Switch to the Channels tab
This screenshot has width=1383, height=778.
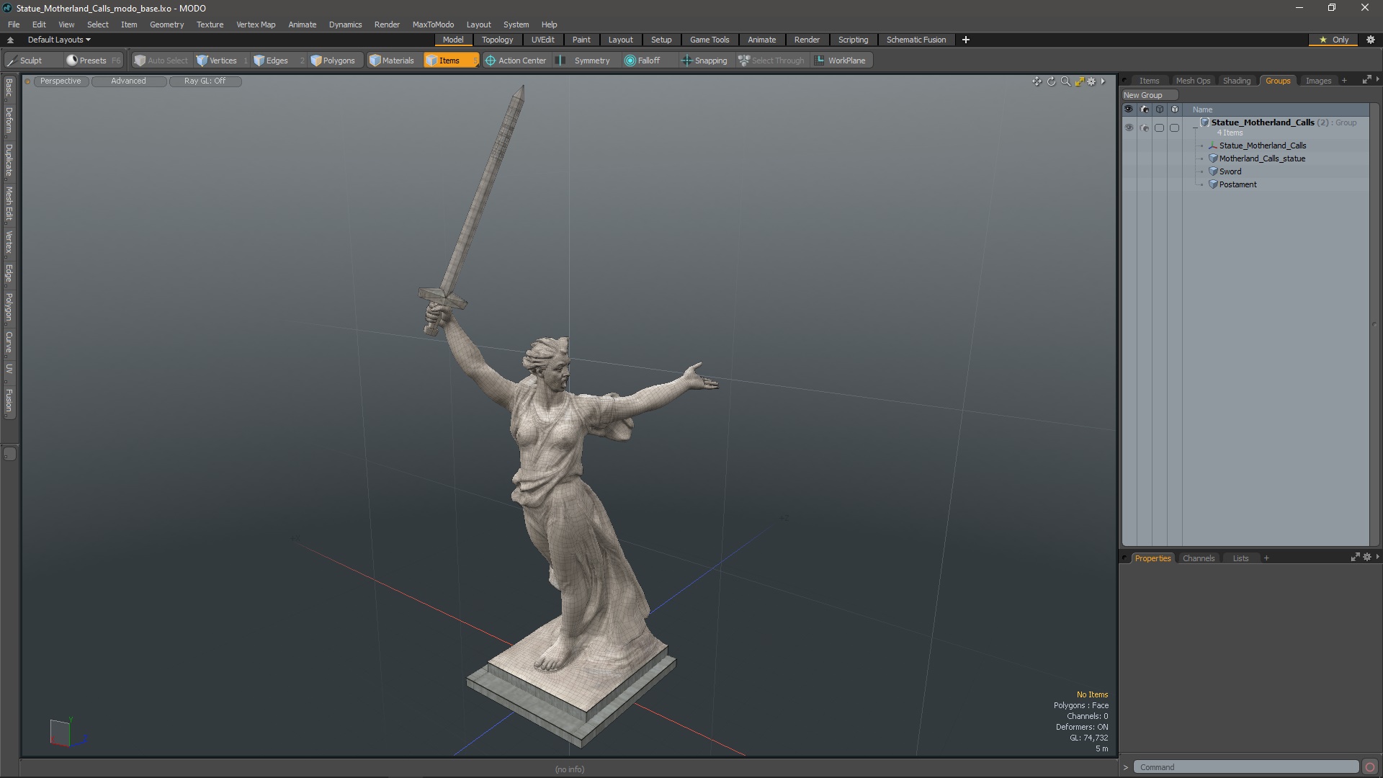(1198, 558)
